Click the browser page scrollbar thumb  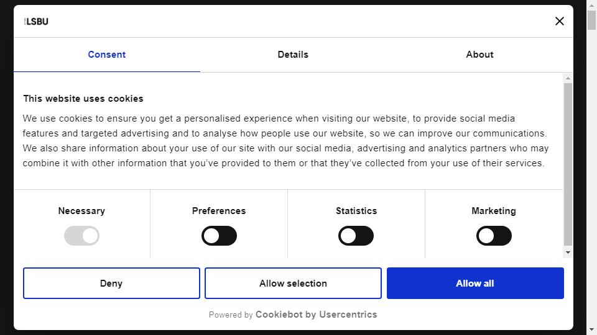pyautogui.click(x=591, y=20)
